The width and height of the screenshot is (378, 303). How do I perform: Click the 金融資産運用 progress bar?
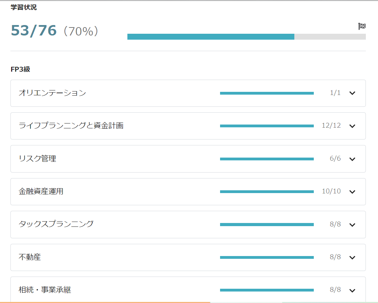267,192
